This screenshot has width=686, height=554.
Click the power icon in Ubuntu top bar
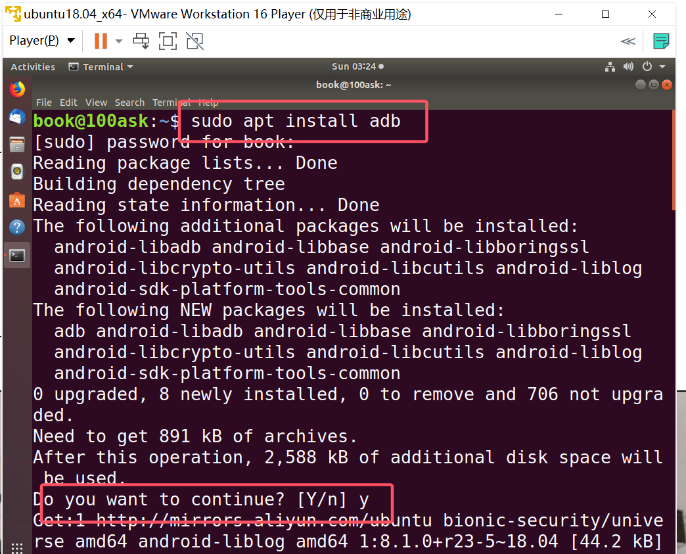pyautogui.click(x=647, y=66)
